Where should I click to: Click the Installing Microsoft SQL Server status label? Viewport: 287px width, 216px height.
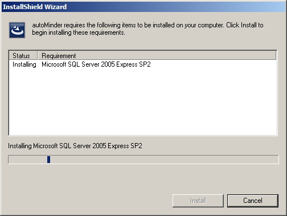point(75,146)
